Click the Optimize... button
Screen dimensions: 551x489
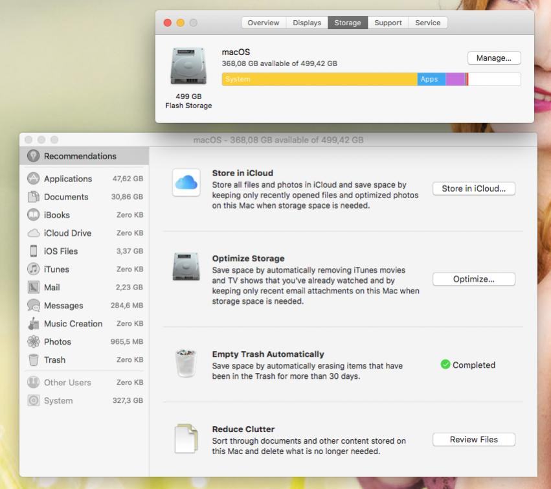[474, 279]
